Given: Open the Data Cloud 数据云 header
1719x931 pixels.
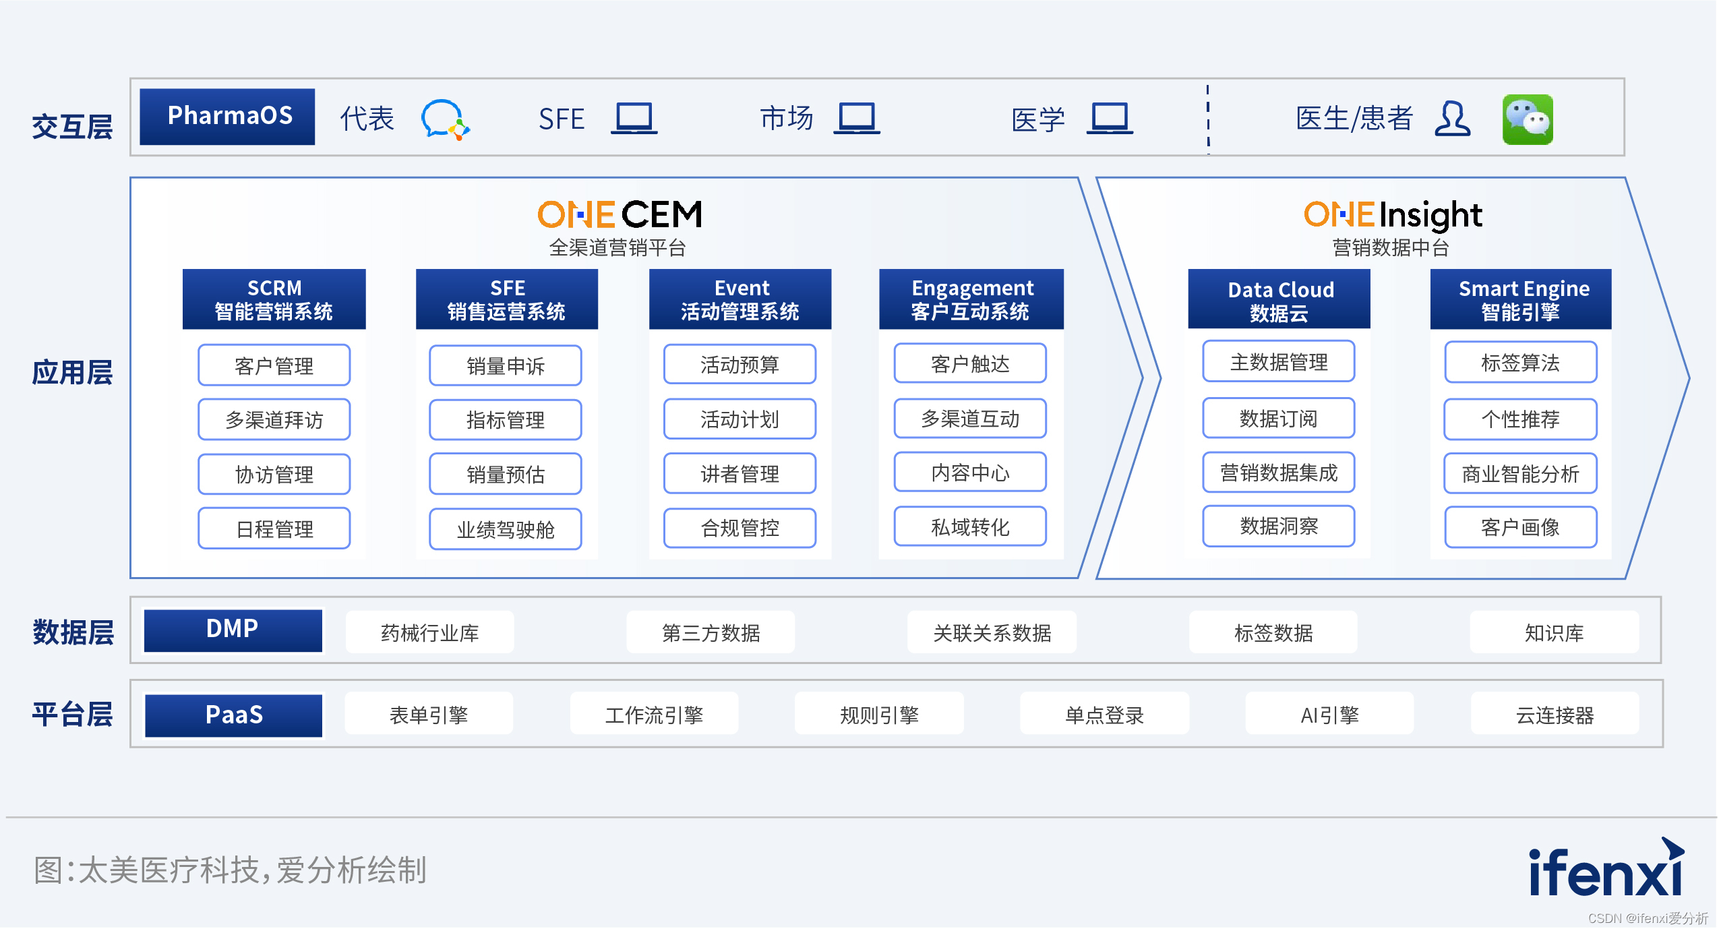Looking at the screenshot, I should 1279,299.
